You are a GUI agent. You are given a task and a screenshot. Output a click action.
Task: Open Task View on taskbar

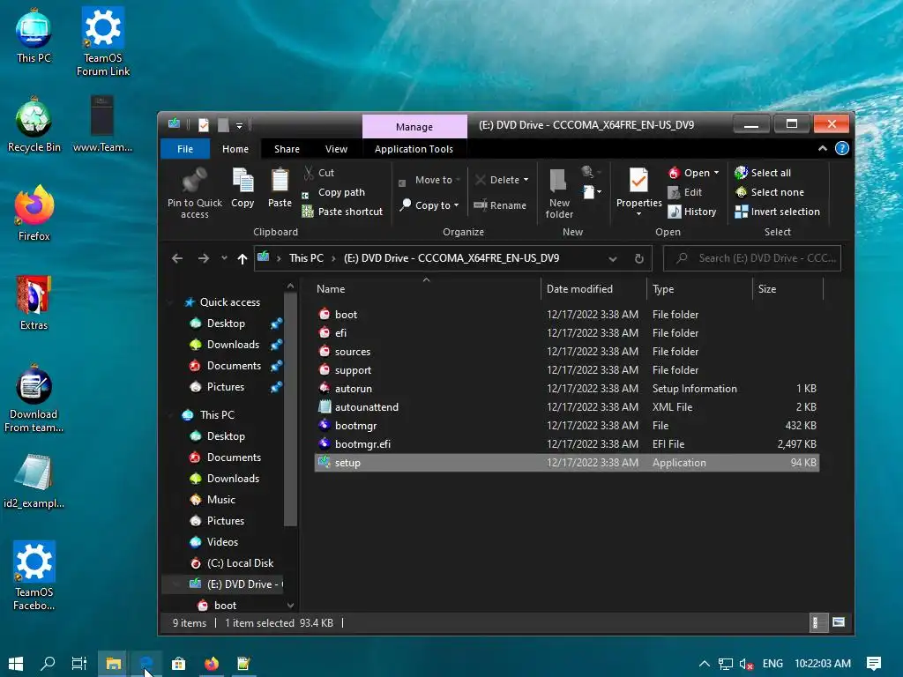pyautogui.click(x=78, y=664)
